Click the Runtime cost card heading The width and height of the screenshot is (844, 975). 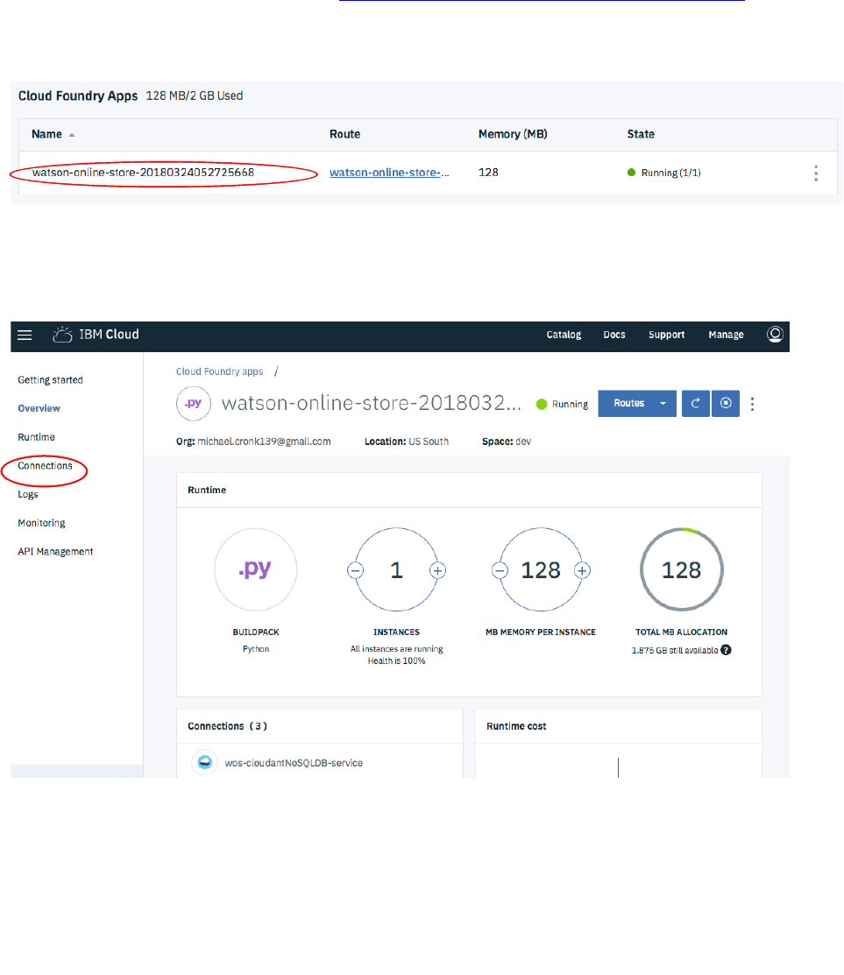[x=516, y=726]
